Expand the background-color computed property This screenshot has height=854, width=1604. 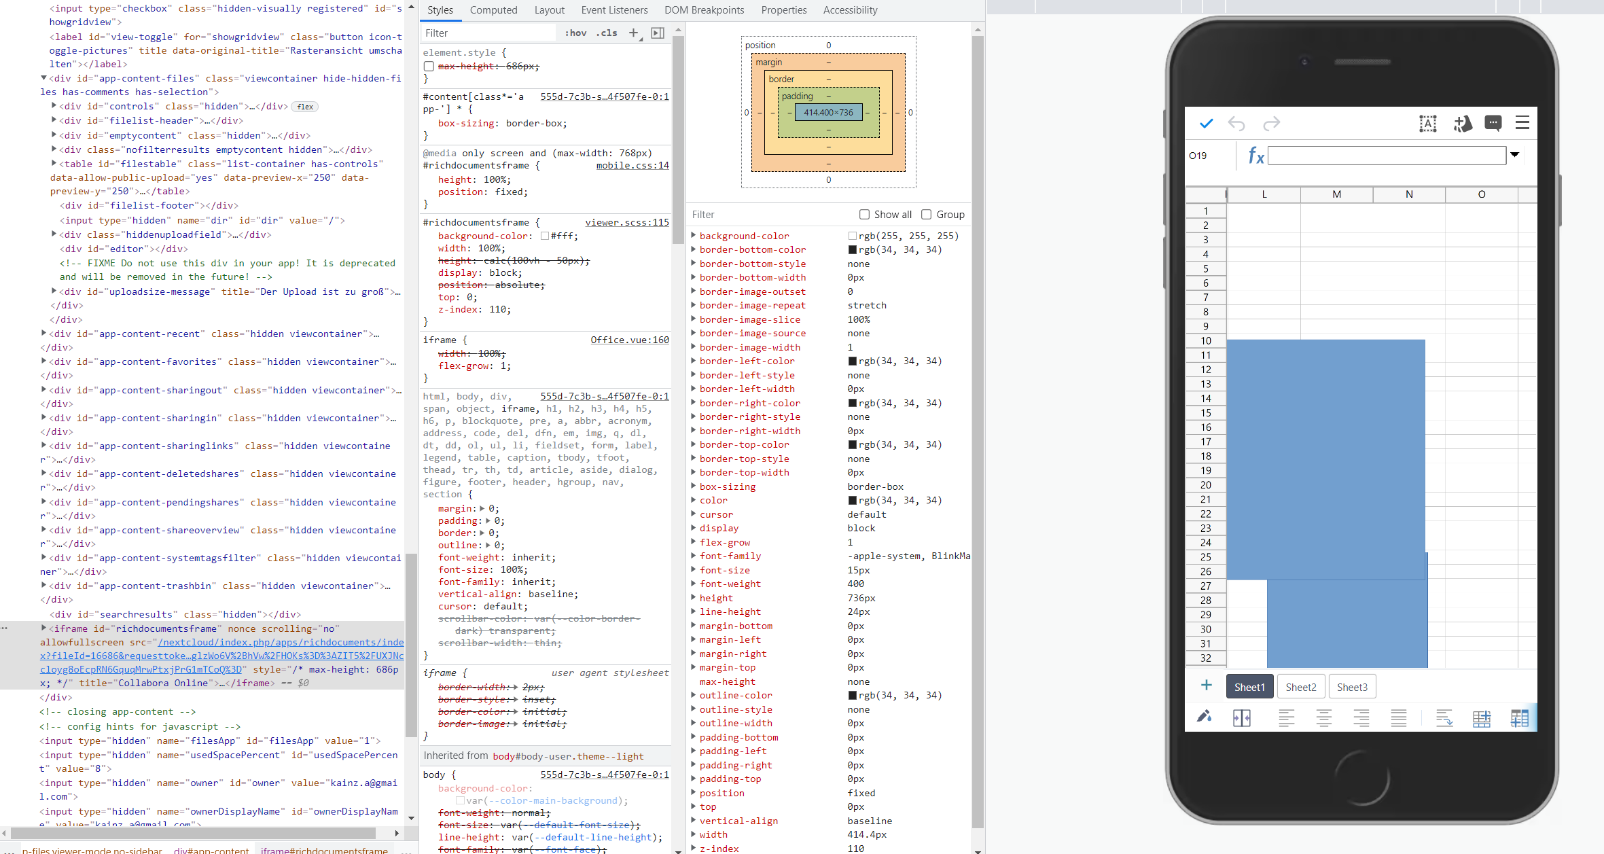(694, 236)
